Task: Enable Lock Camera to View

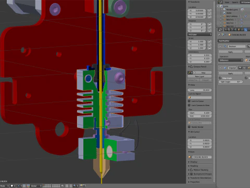Action: click(x=189, y=105)
